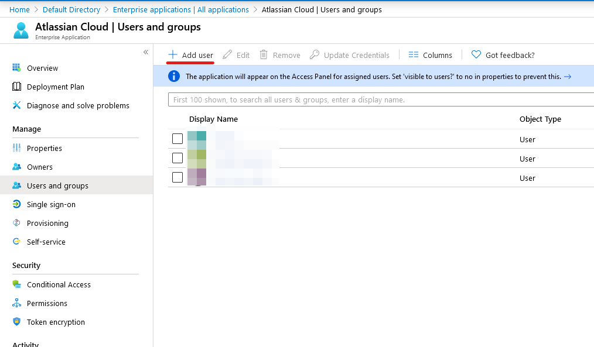
Task: Focus the users and groups search field
Action: pyautogui.click(x=381, y=99)
